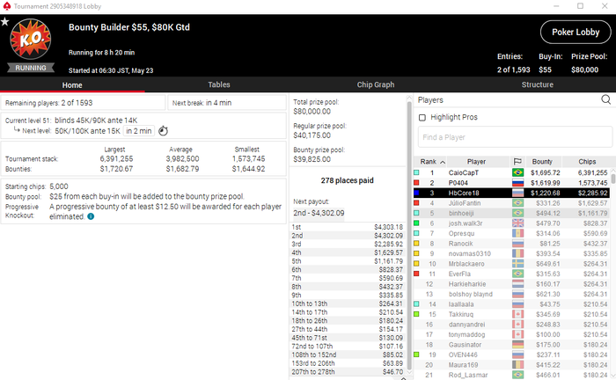
Task: Click the red color tag for EverFla
Action: (416, 274)
